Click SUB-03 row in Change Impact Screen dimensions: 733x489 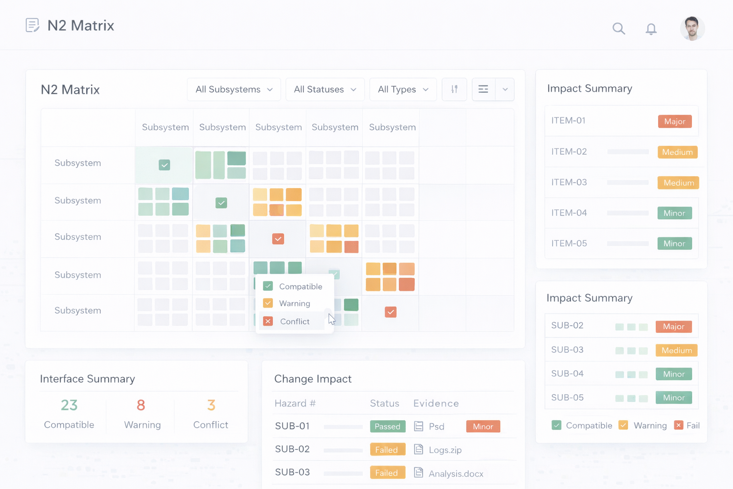(x=394, y=473)
